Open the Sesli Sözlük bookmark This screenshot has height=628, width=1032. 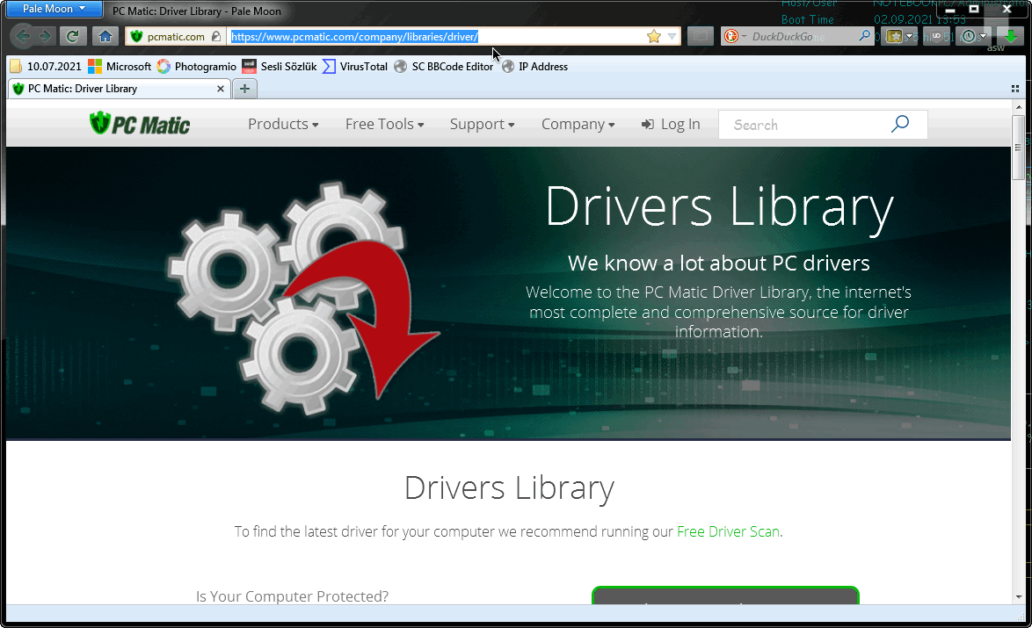[x=279, y=67]
